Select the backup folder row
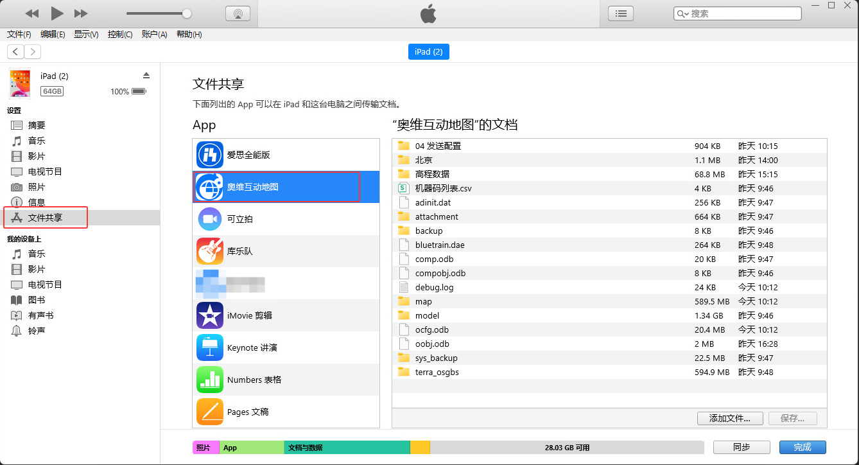 (x=609, y=231)
